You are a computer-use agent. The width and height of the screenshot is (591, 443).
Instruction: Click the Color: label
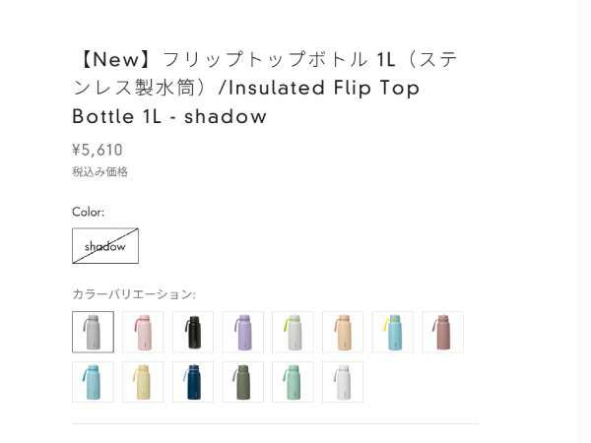[88, 212]
